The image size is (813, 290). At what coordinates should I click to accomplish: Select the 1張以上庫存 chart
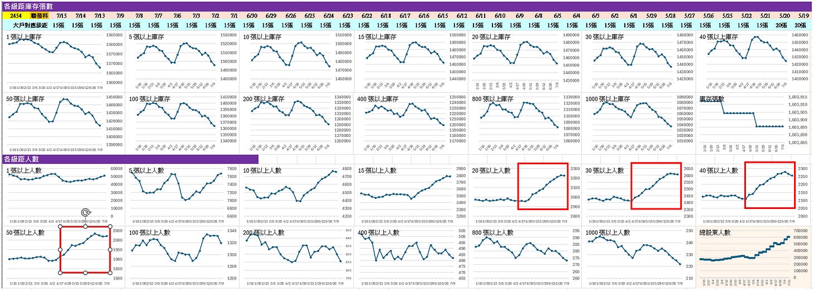coord(63,60)
